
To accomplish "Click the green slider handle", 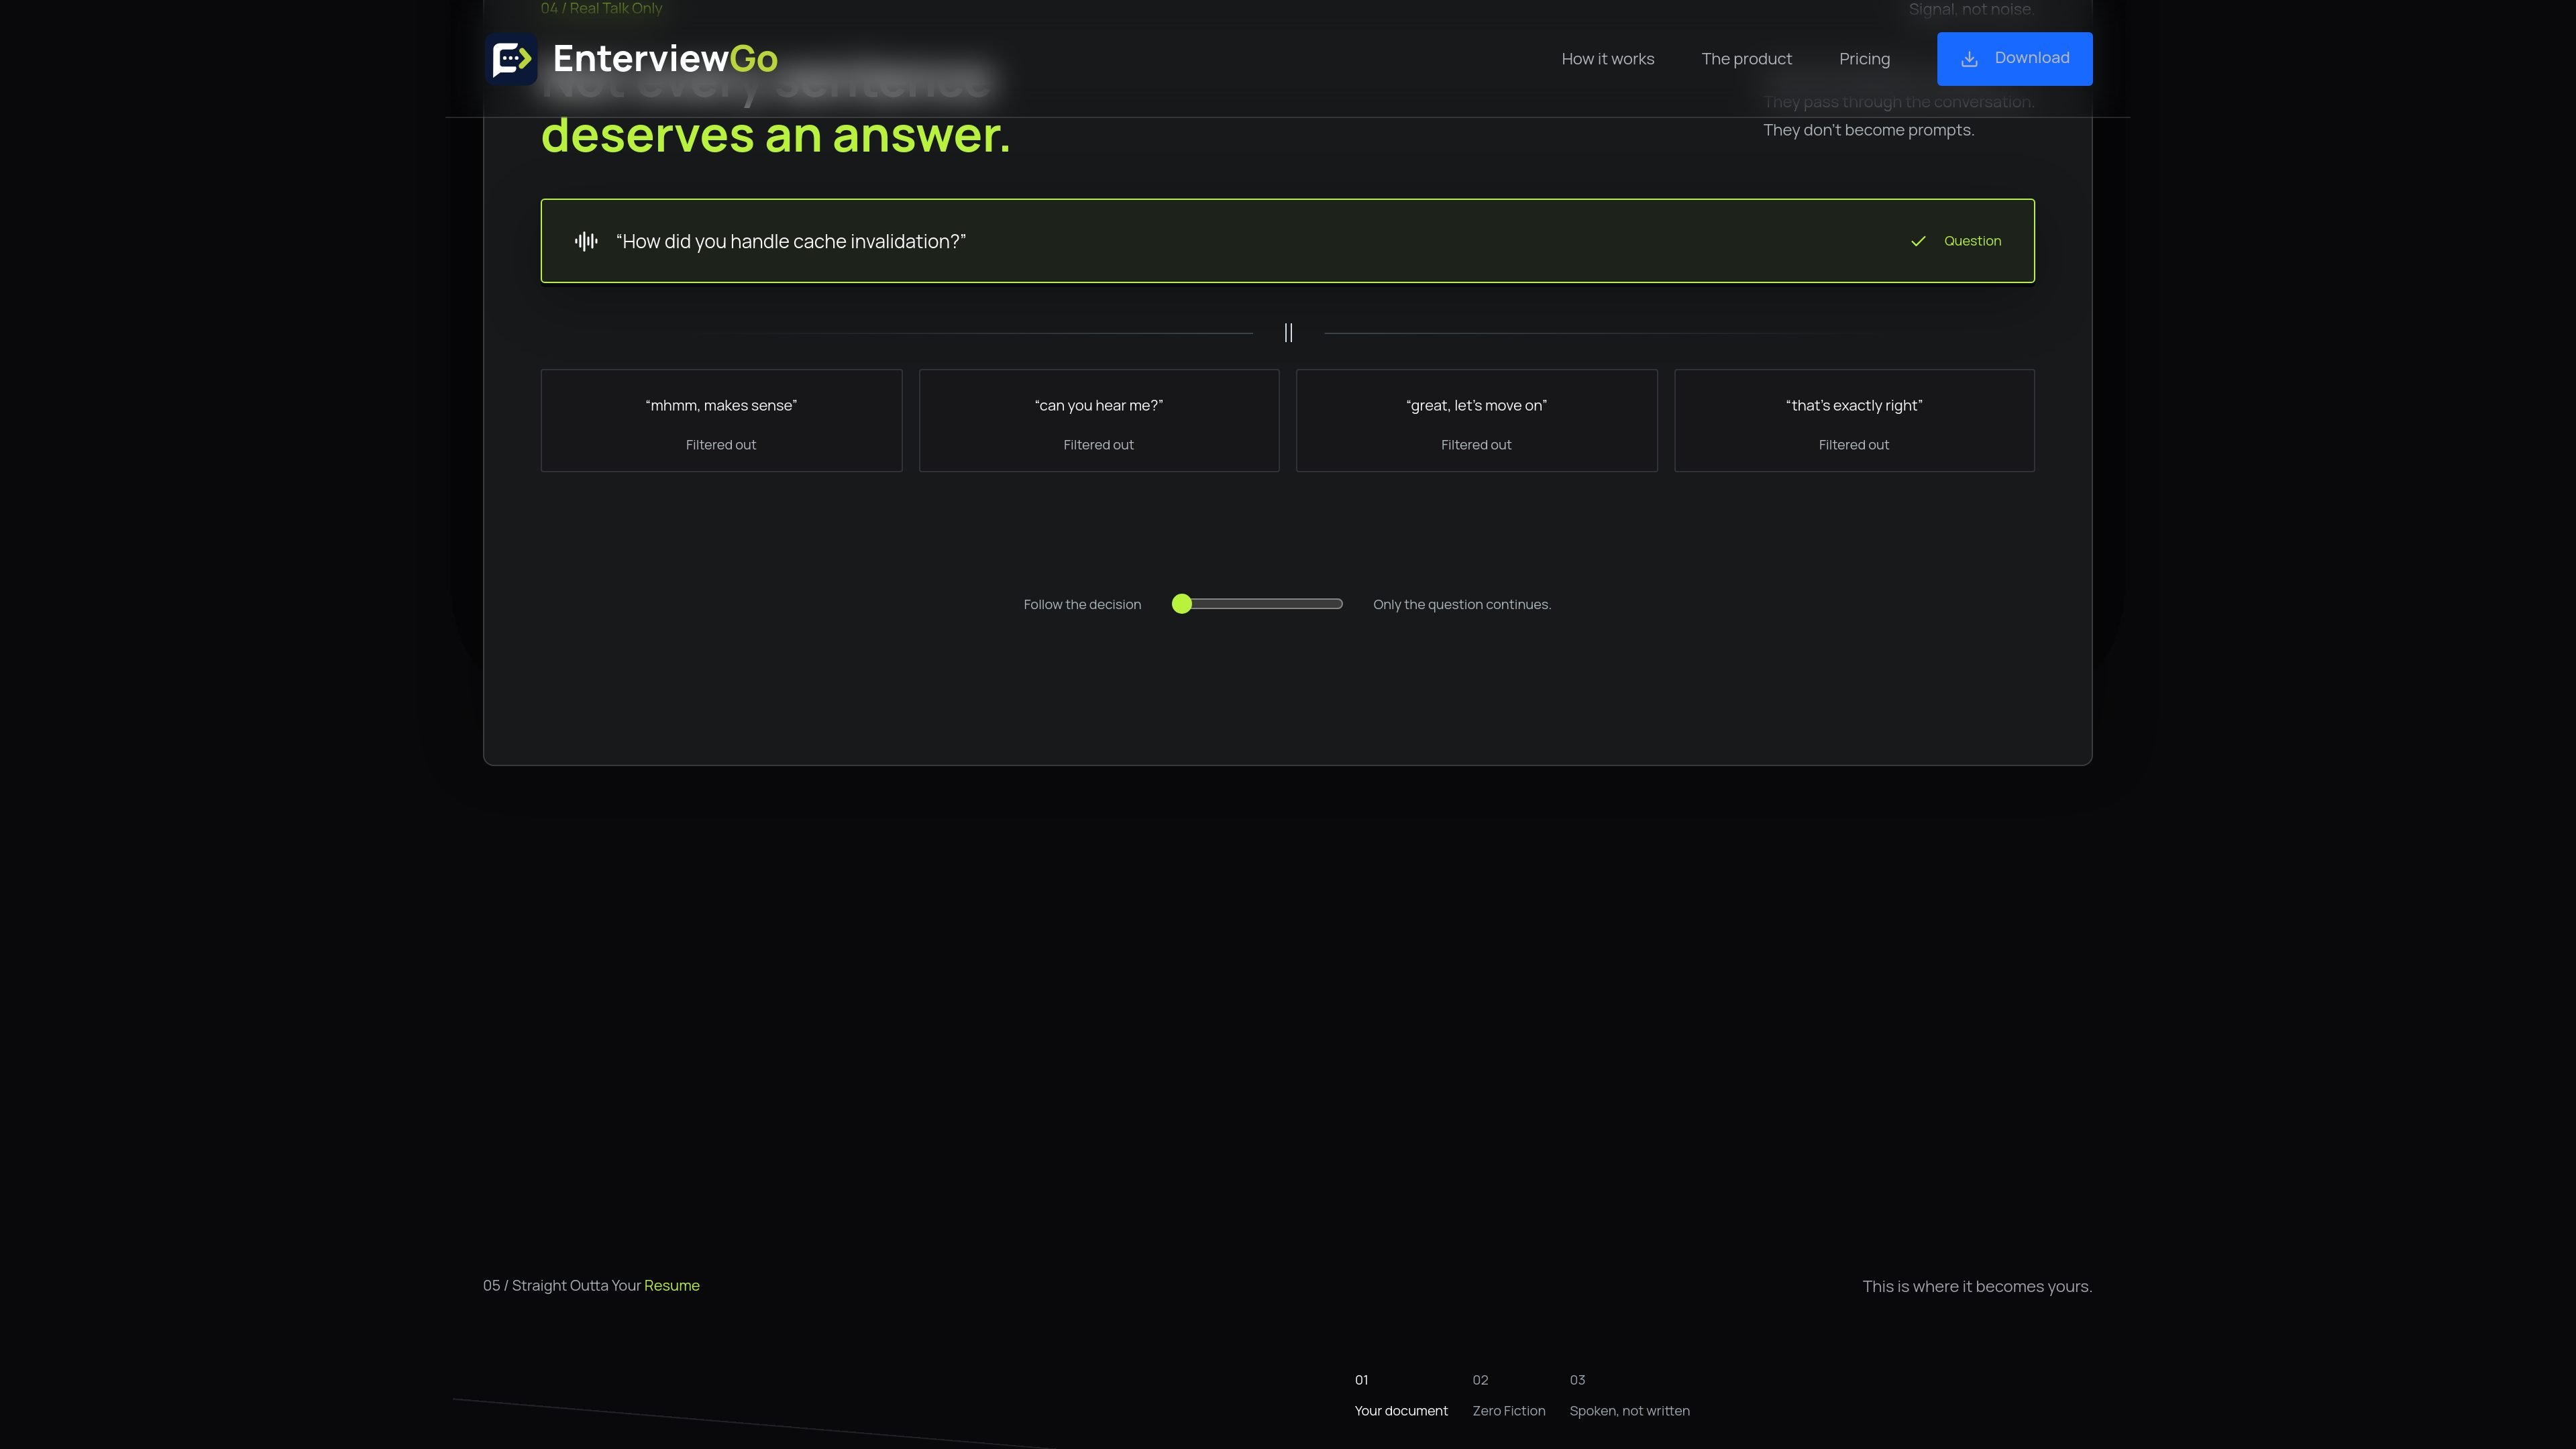I will (1182, 604).
